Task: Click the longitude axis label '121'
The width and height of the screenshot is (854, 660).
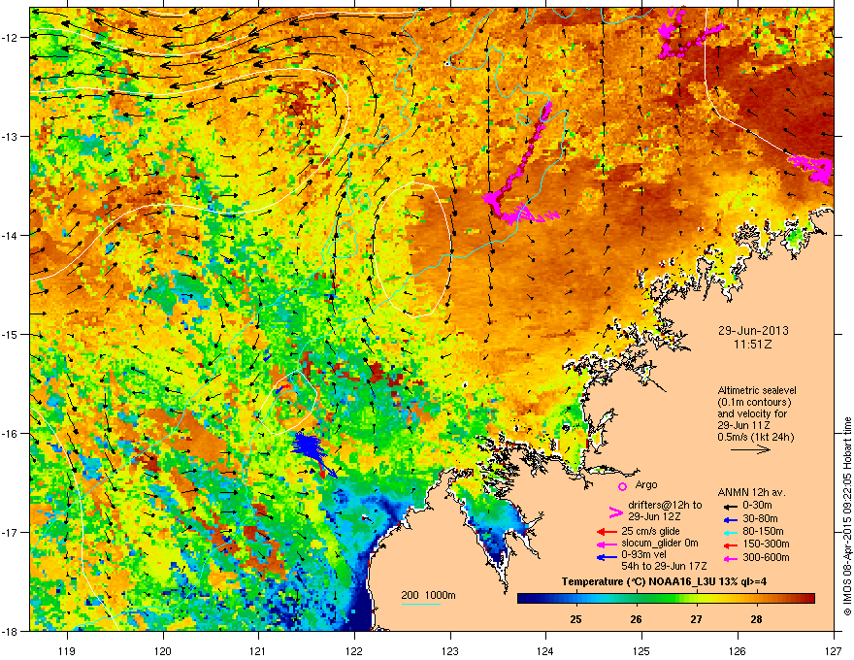Action: pyautogui.click(x=259, y=650)
